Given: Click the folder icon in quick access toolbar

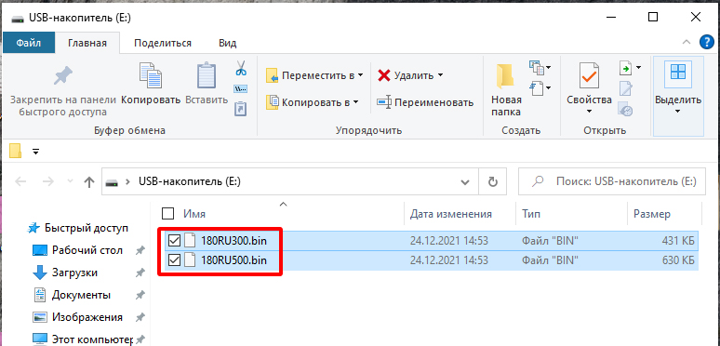Looking at the screenshot, I should point(16,151).
